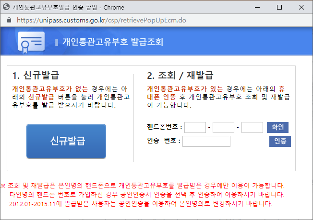Viewport: 313px width, 220px height.
Task: Minimize the Chrome popup window
Action: [257, 7]
